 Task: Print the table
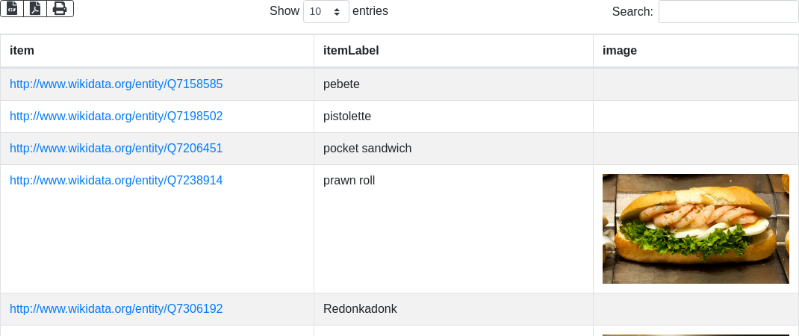point(60,9)
